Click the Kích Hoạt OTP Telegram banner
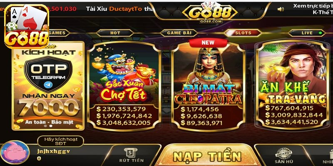 click(x=48, y=86)
